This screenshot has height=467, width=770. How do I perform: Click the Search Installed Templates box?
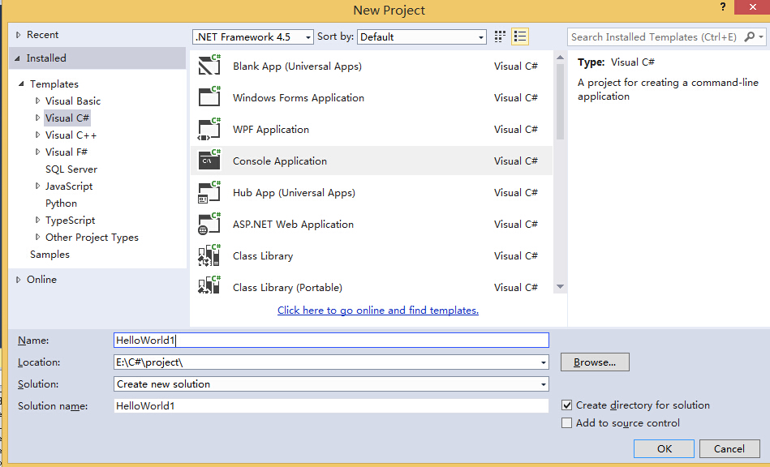coord(656,36)
